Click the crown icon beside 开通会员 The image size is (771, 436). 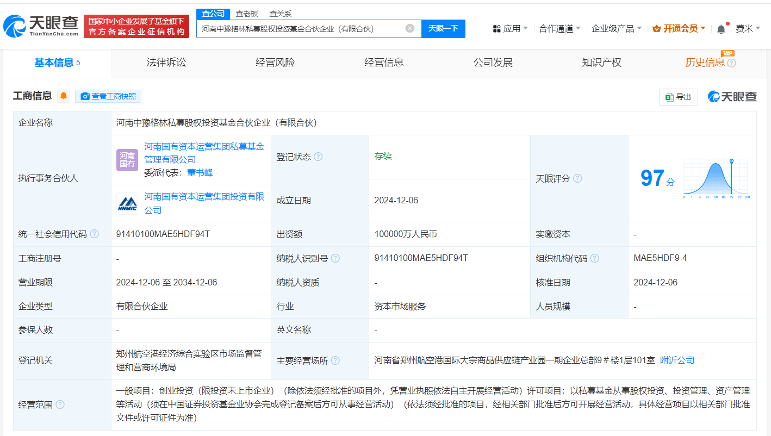pos(656,28)
